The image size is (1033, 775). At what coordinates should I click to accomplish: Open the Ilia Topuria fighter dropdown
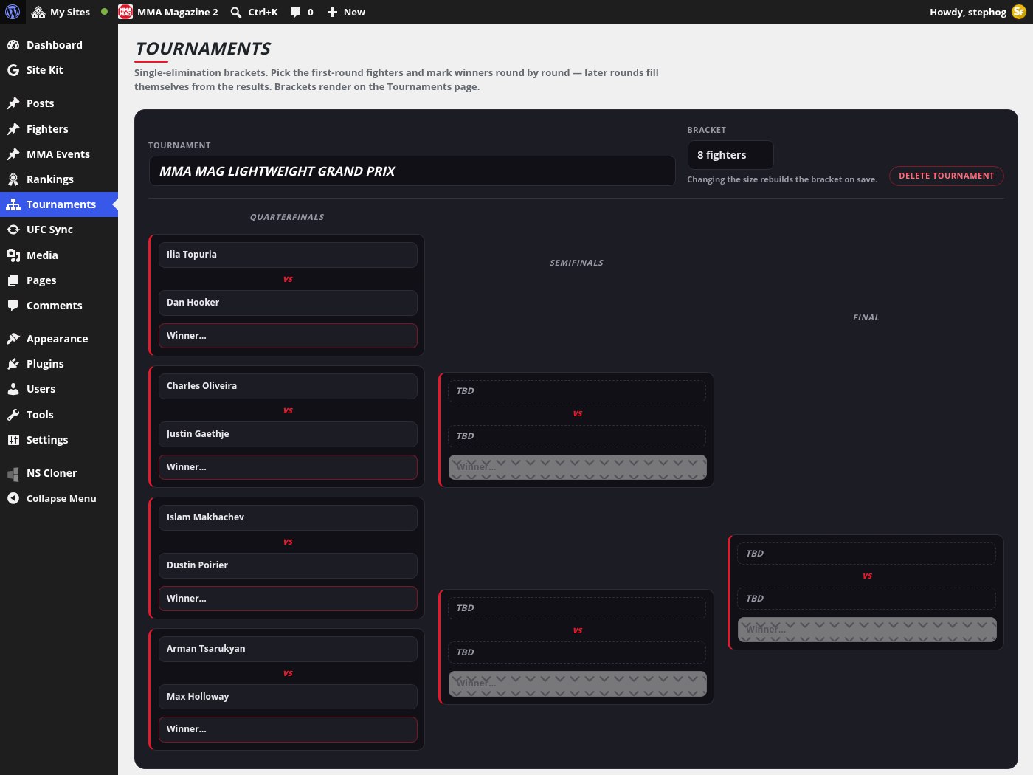click(x=288, y=255)
